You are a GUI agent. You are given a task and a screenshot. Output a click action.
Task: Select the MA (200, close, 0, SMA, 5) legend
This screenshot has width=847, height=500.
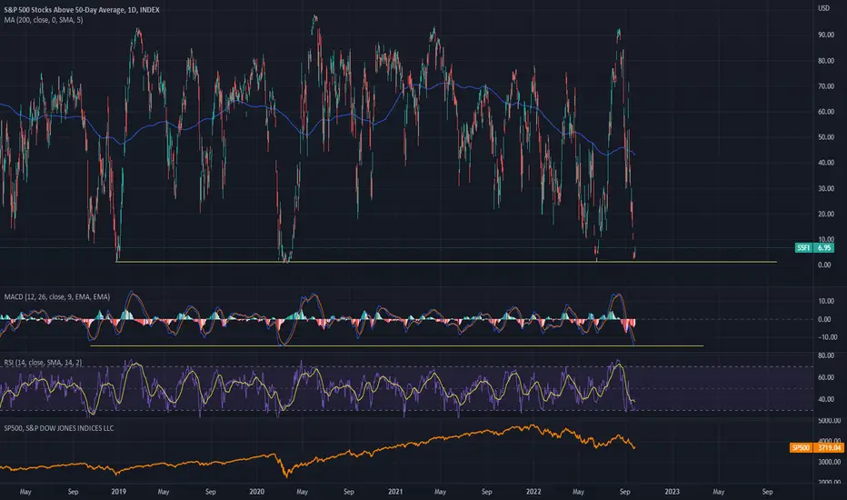click(44, 20)
